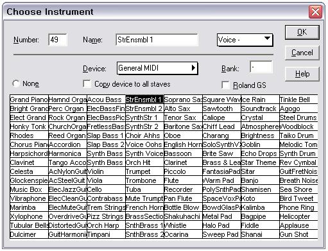Choose SynthStr 1
The height and width of the screenshot is (251, 328).
(144, 117)
